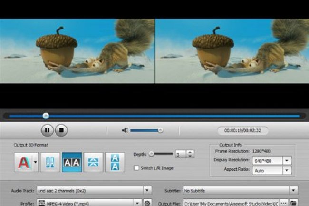Click the Depth slider handle
309x206 pixels.
[x=151, y=154]
